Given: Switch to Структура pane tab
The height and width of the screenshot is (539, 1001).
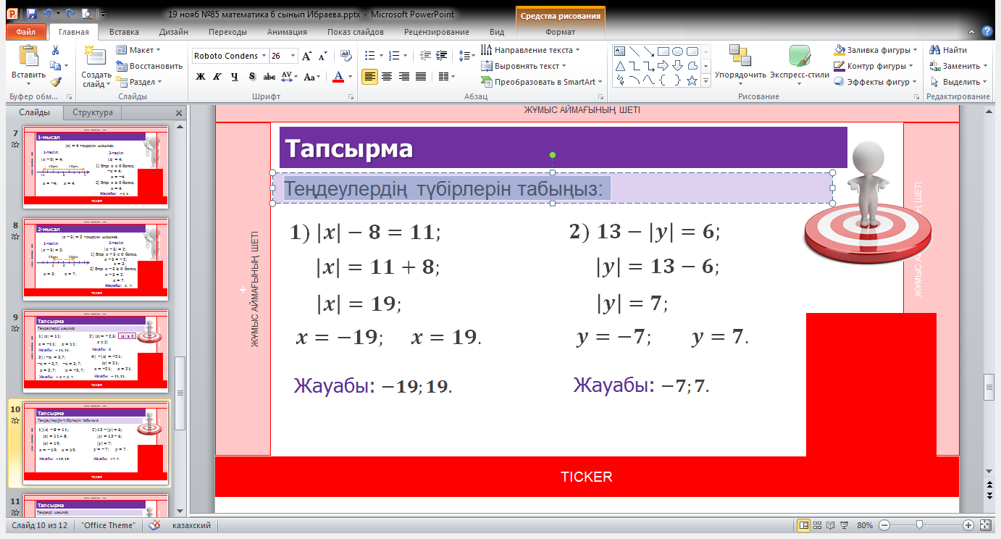Looking at the screenshot, I should coord(93,112).
